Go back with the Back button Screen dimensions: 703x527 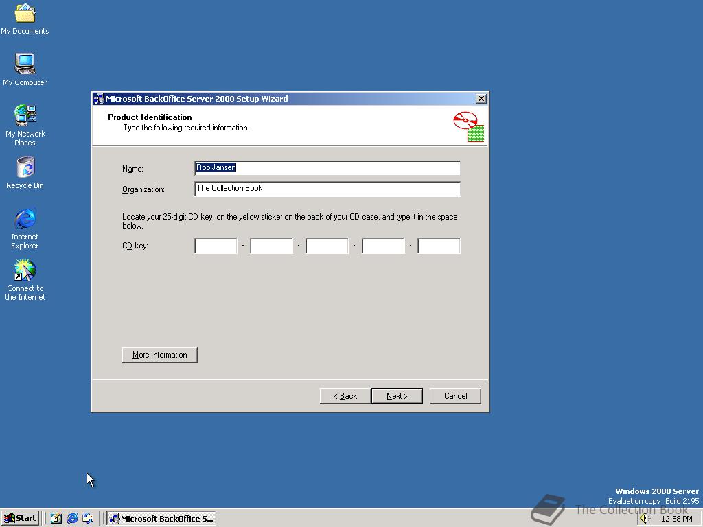click(345, 396)
